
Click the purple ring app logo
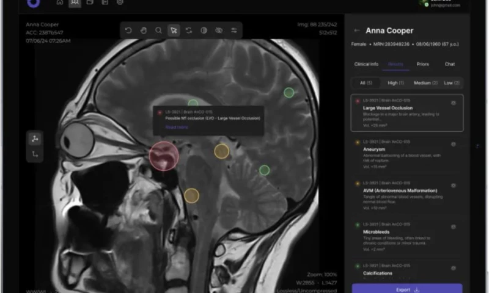(34, 3)
